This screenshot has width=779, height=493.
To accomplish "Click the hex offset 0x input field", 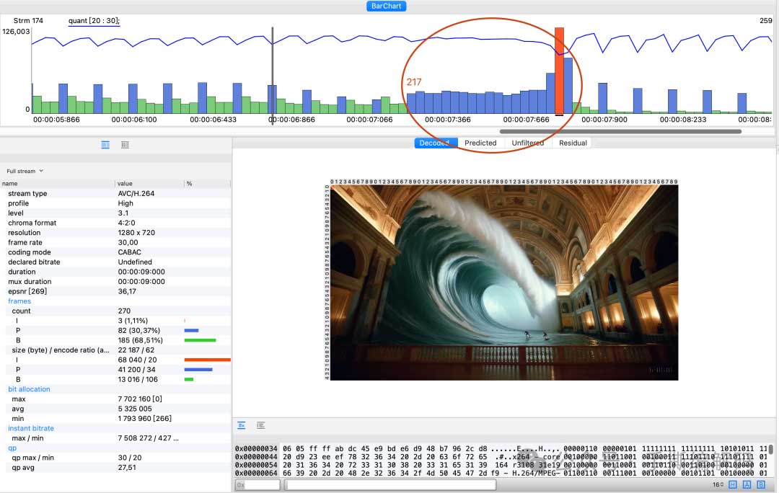I will point(258,485).
